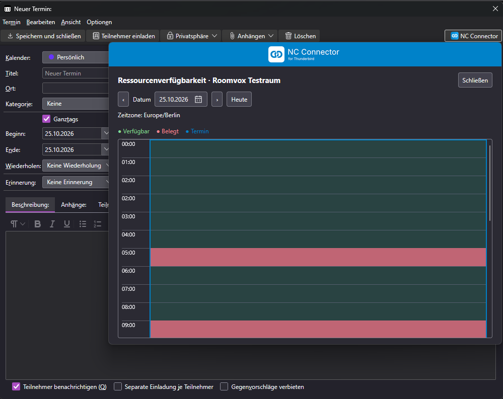Enable Separate Einladung je Teilnehmer
Image resolution: width=503 pixels, height=399 pixels.
coord(118,386)
